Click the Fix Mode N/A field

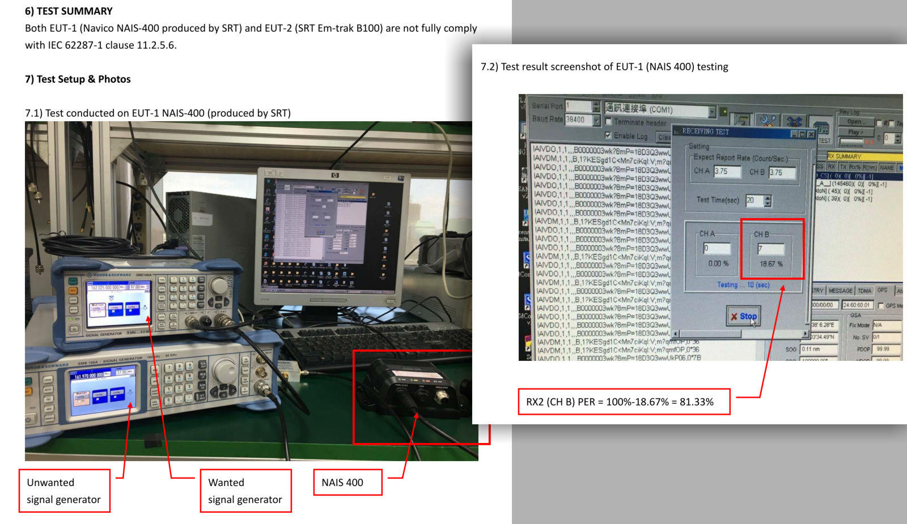tap(887, 325)
